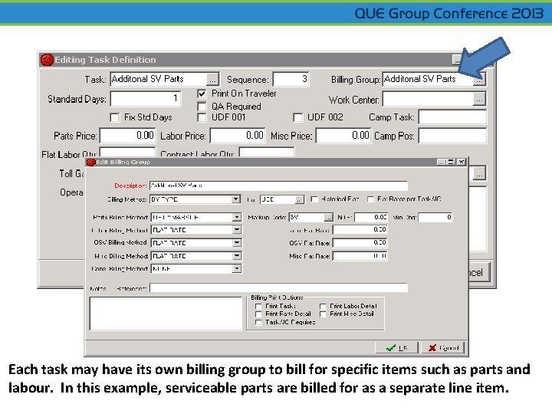Click the Flat Labor Qty field

[x=127, y=152]
